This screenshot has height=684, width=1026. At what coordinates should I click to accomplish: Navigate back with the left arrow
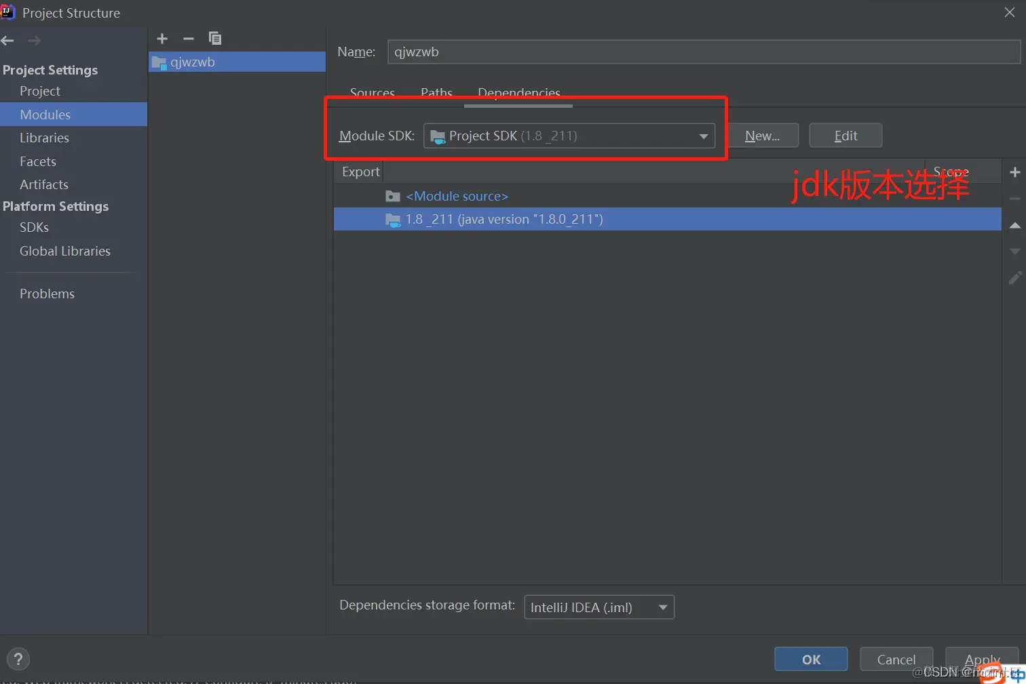(x=7, y=41)
